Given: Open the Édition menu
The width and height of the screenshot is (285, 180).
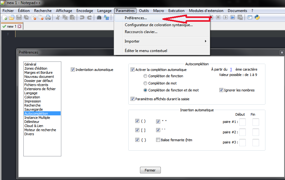Looking at the screenshot, I should pyautogui.click(x=24, y=11).
